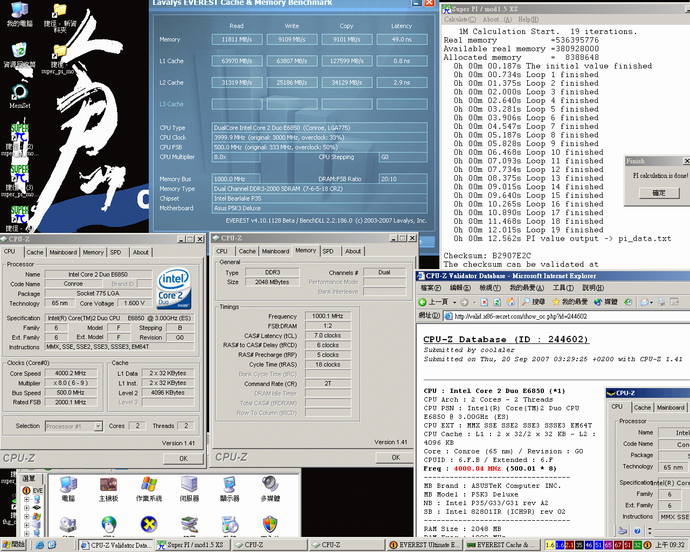This screenshot has width=690, height=552.
Task: Click OK in the right CPU-Z Memory window
Action: [x=396, y=457]
